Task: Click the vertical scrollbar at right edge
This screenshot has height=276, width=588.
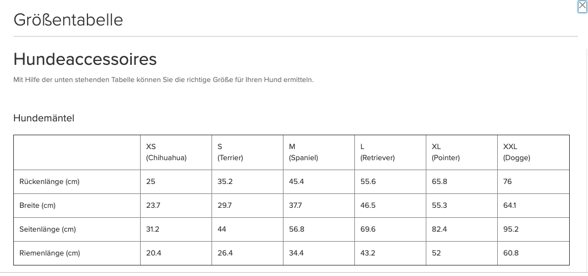Action: pyautogui.click(x=586, y=160)
